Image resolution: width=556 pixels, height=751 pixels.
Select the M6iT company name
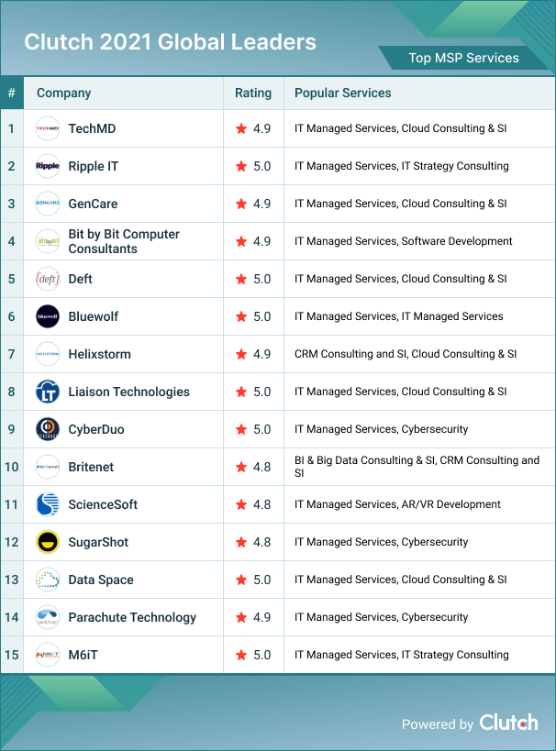83,655
